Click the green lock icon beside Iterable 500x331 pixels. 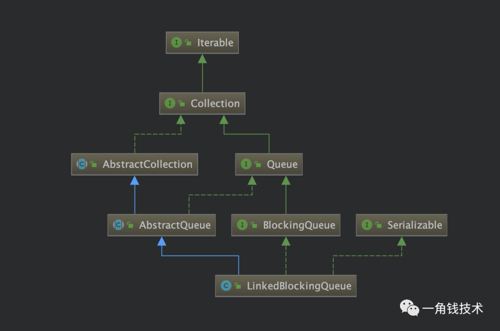click(188, 43)
